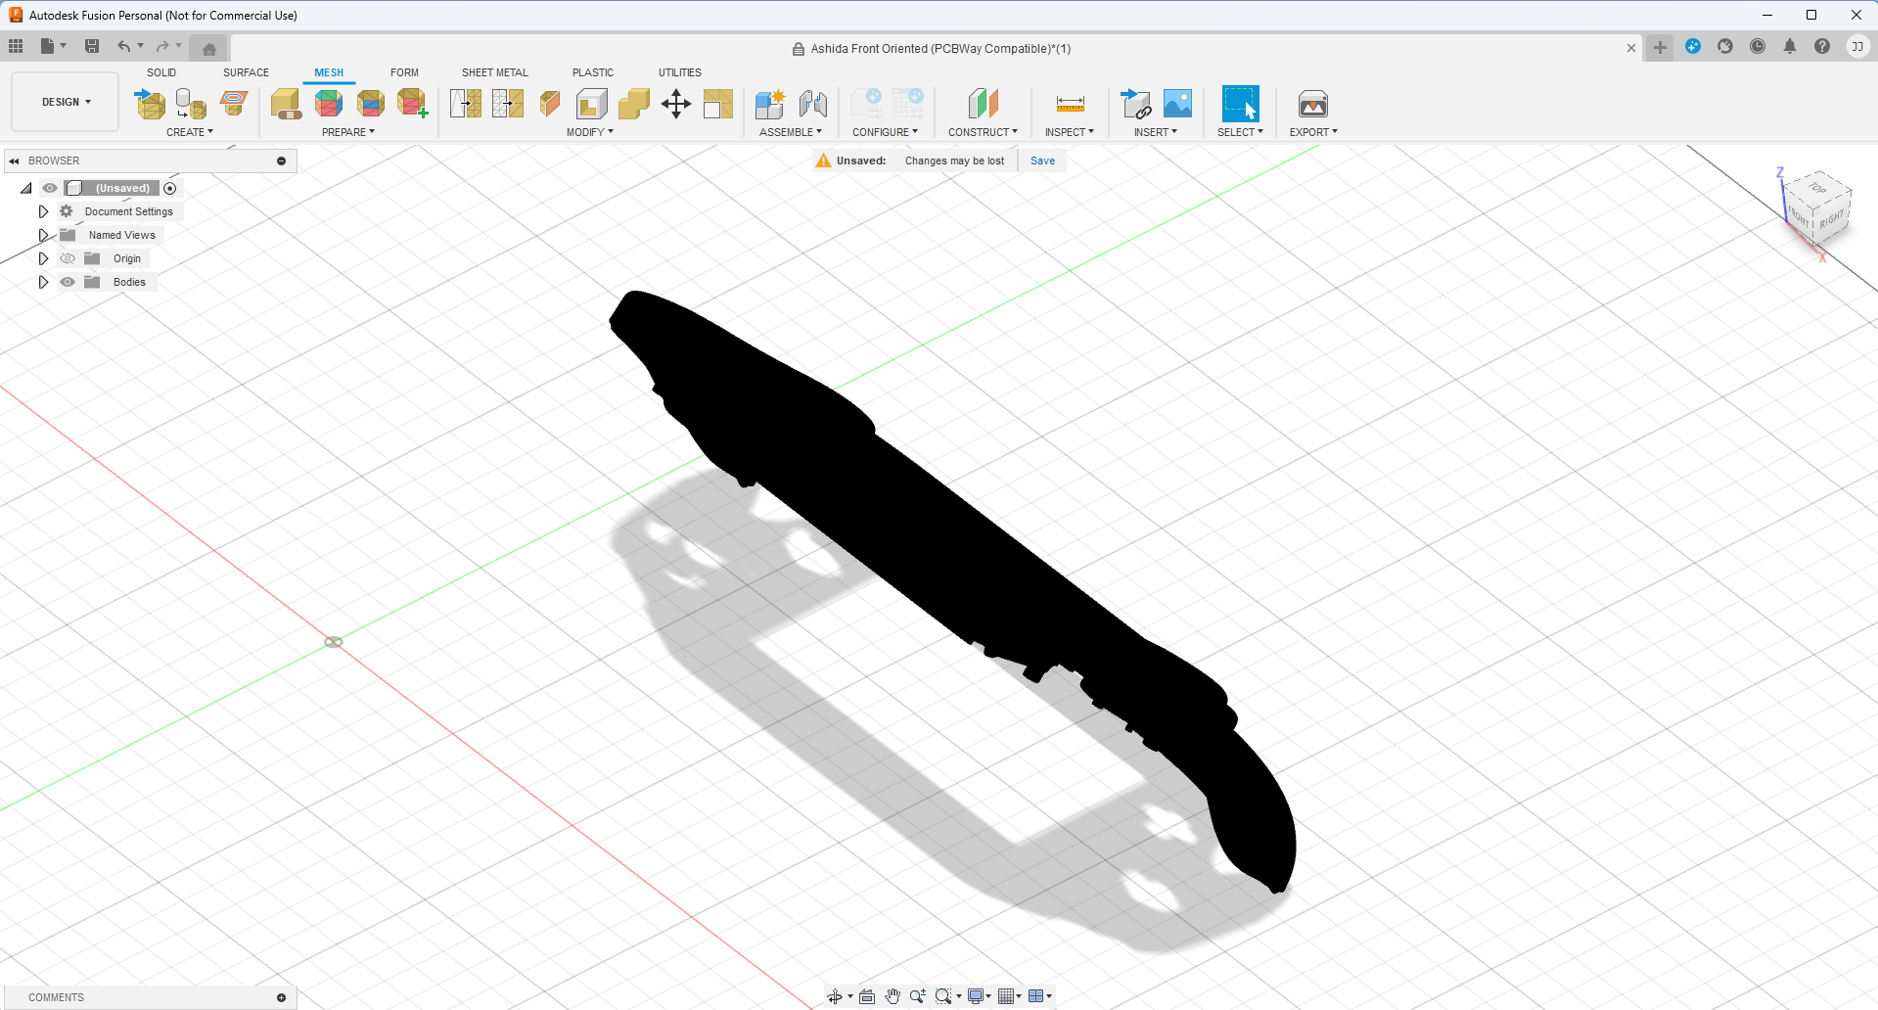Click the Insert Mesh tool icon
1878x1010 pixels.
pos(150,104)
